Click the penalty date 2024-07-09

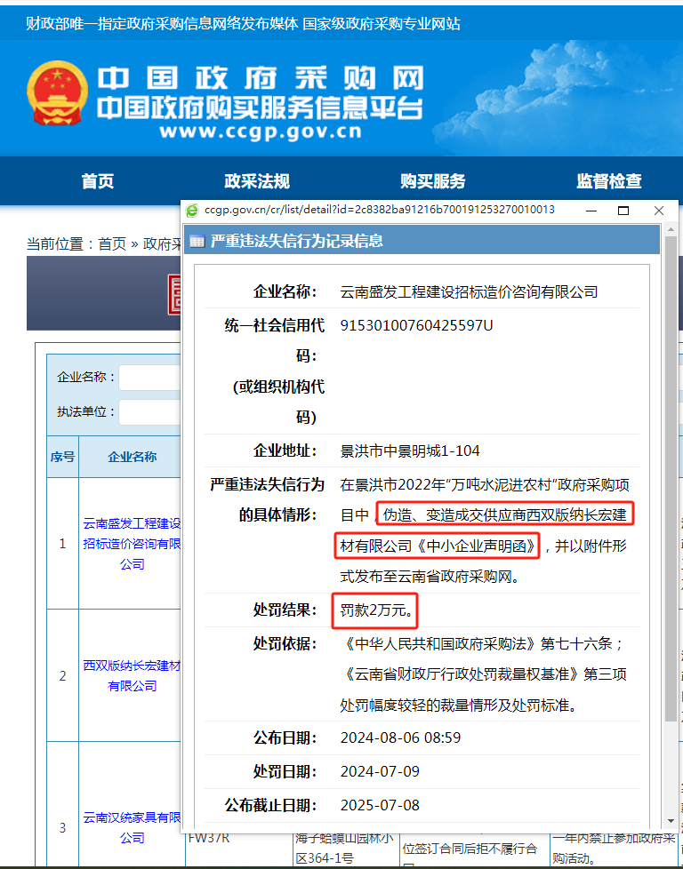[x=380, y=771]
